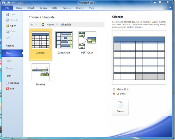The height and width of the screenshot is (140, 175).
Task: Switch to the Insert ribbon tab
Action: coord(31,8)
